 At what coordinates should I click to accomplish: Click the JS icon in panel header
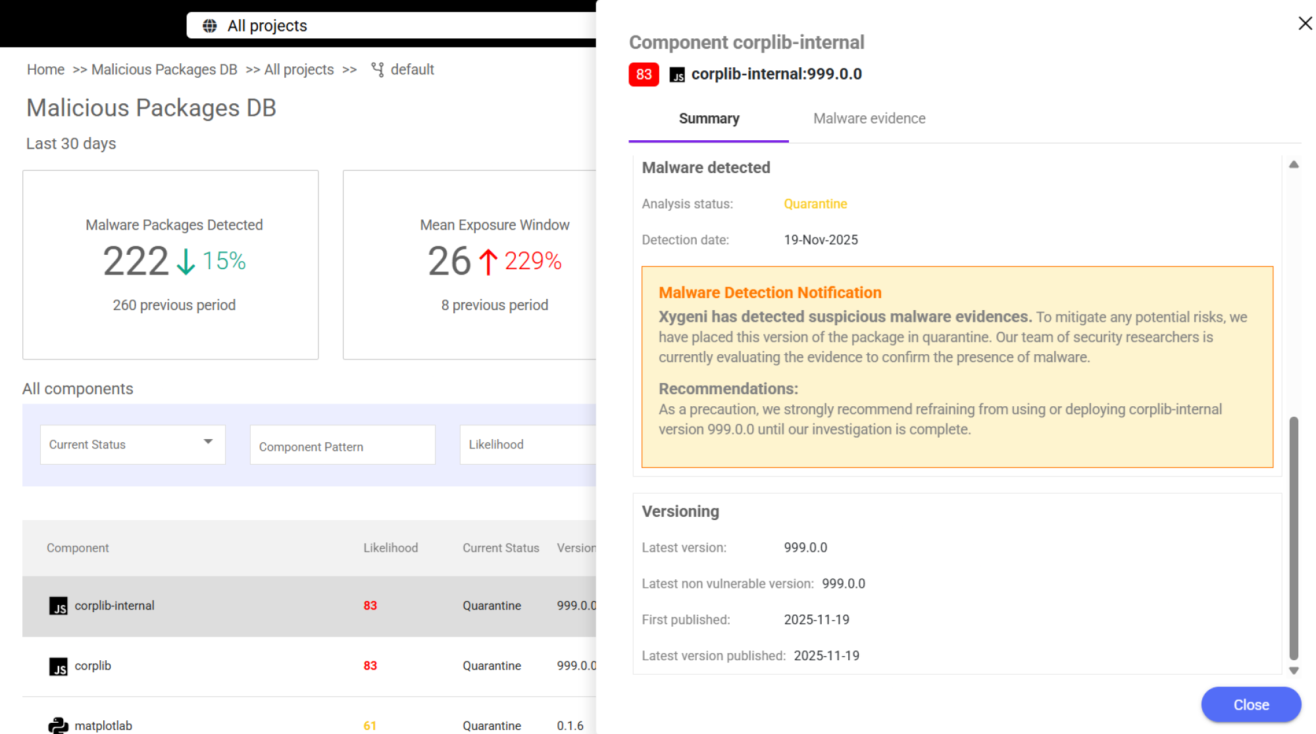pos(677,74)
